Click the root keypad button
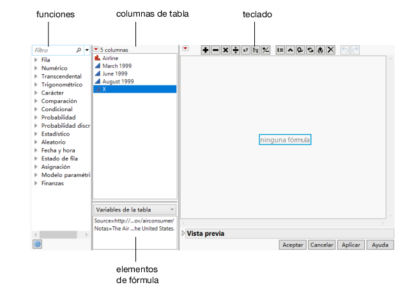Viewport: 414px width, 292px height. tap(256, 50)
